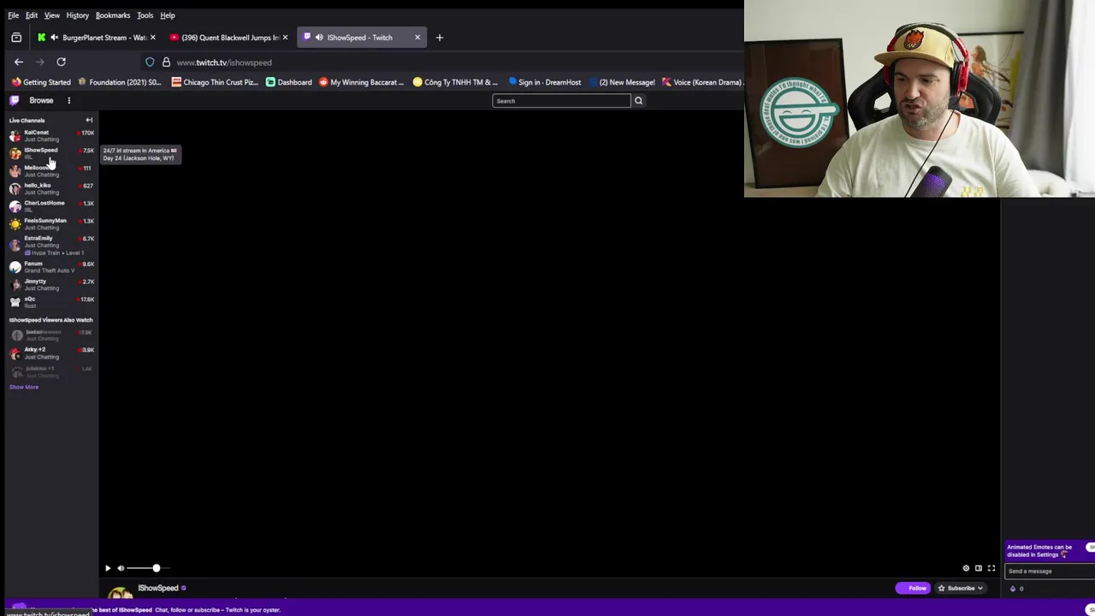Viewport: 1095px width, 616px height.
Task: Open the Twitch home logo
Action: click(14, 100)
